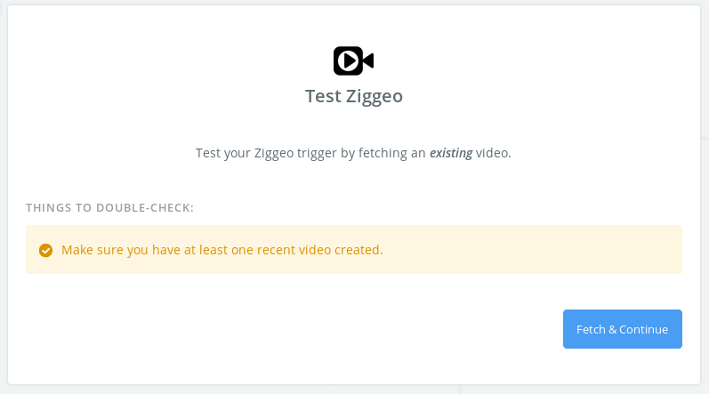This screenshot has height=394, width=709.
Task: Click the "Test Ziggeo" heading
Action: (353, 96)
